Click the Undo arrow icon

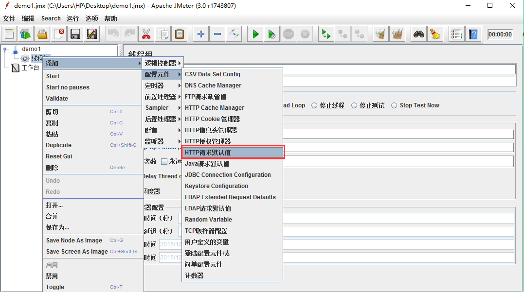click(113, 34)
